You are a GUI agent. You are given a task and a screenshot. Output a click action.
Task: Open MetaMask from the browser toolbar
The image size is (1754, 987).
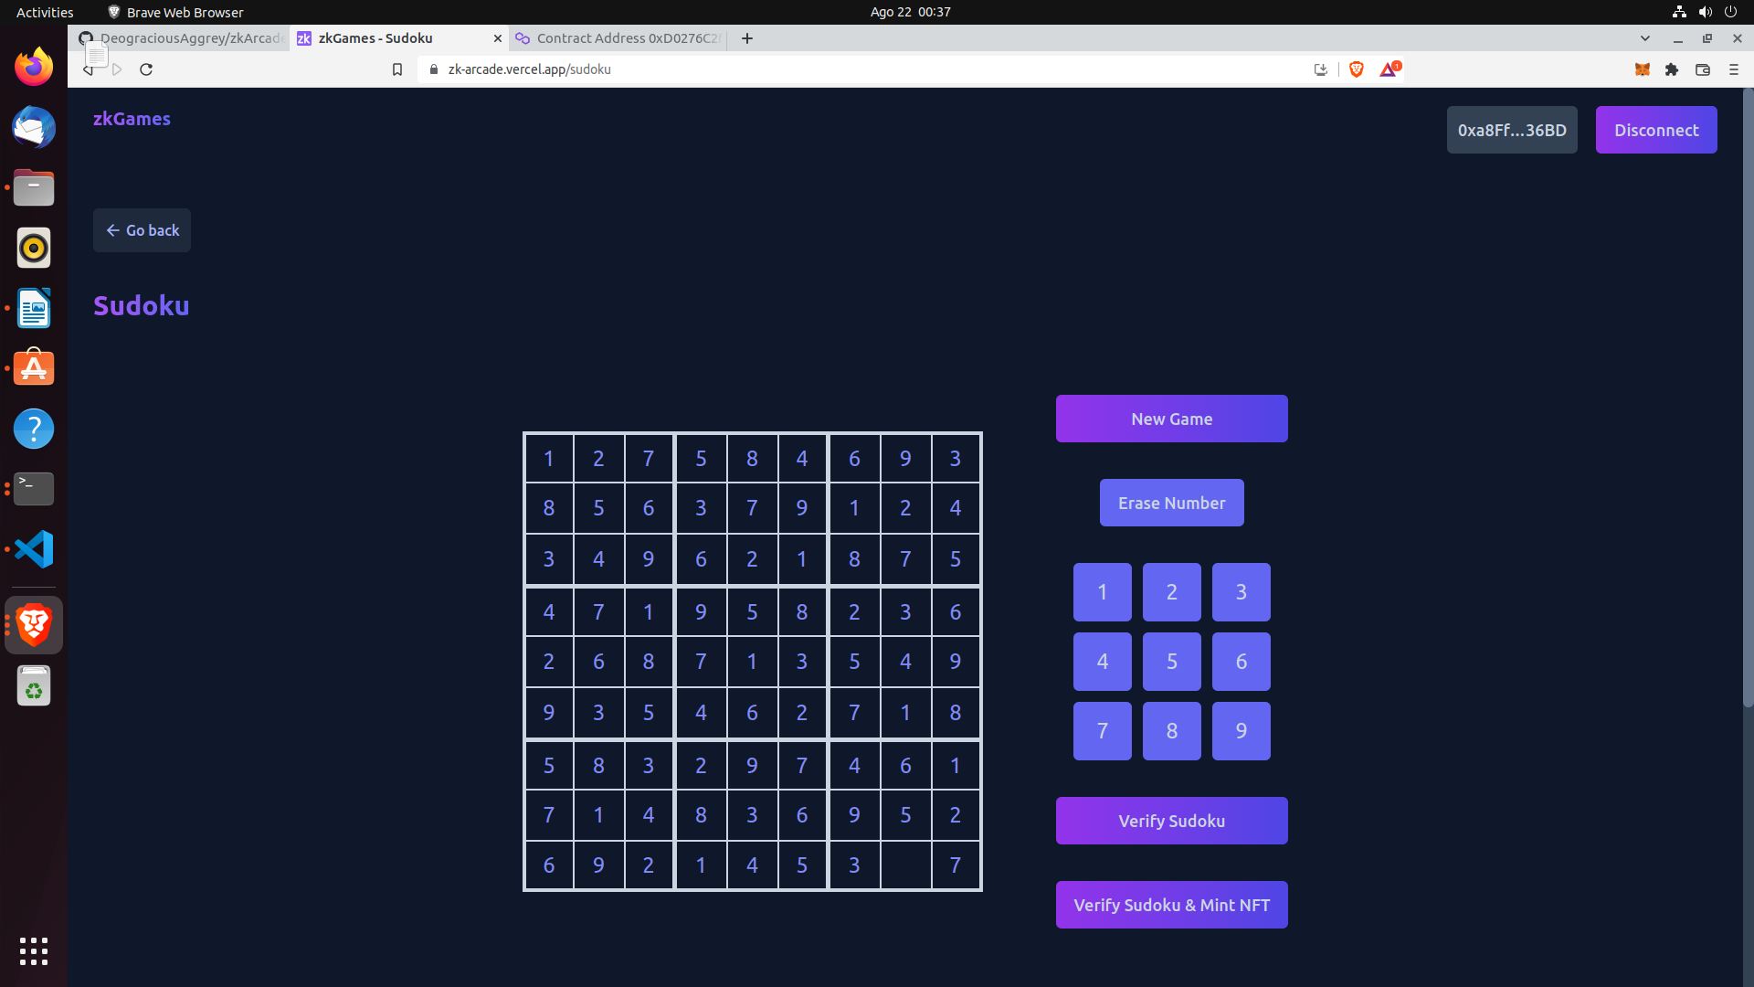coord(1643,69)
